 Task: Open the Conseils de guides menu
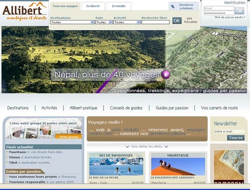click(126, 108)
